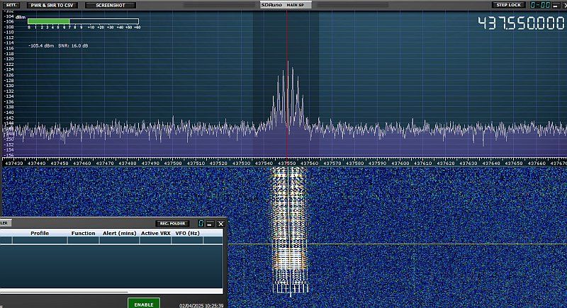The image size is (567, 308).
Task: Click 437500 on the frequency scale
Action: click(x=173, y=164)
